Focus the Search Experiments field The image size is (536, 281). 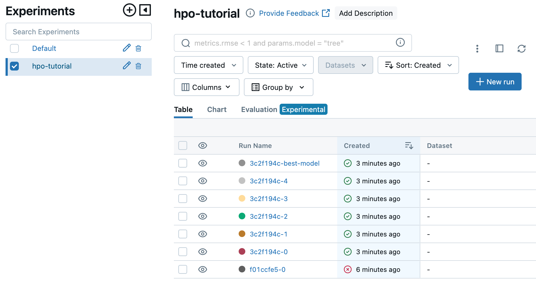coord(79,32)
